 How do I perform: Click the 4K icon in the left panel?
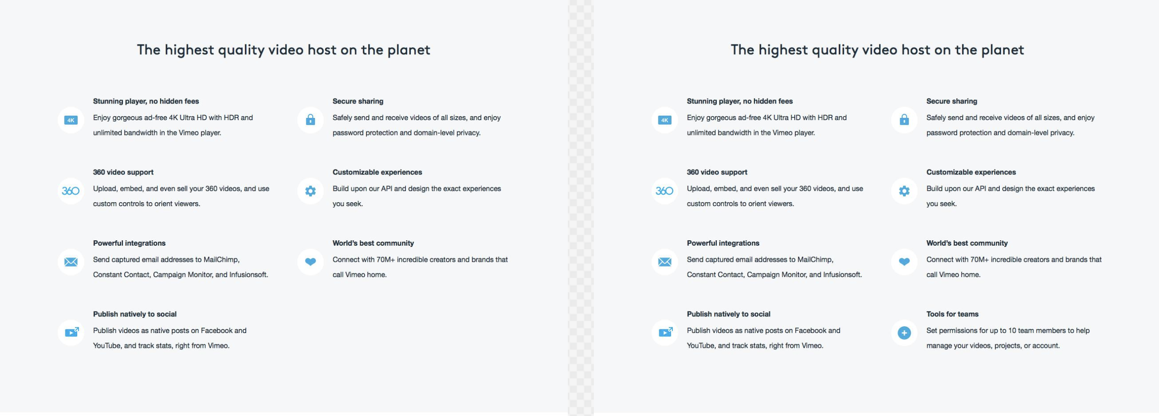tap(70, 120)
